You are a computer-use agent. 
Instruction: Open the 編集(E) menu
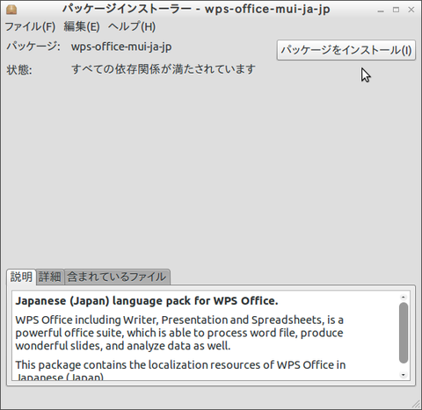pos(82,27)
